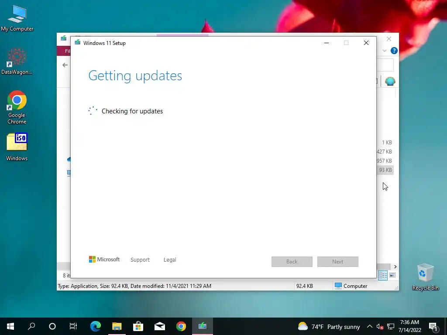Open the notification center
The height and width of the screenshot is (335, 447).
click(x=433, y=327)
